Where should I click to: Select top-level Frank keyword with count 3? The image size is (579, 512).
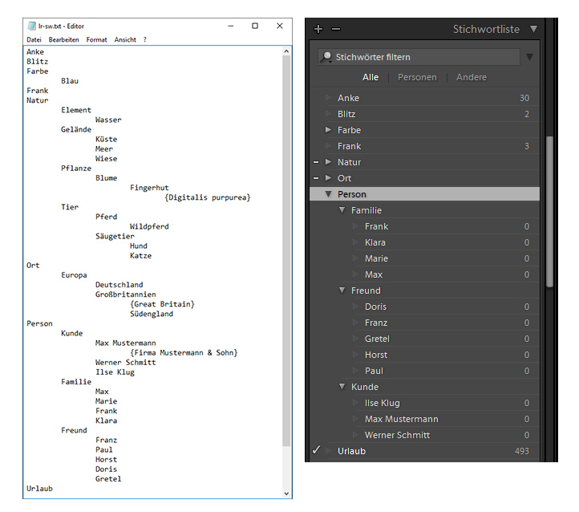425,146
